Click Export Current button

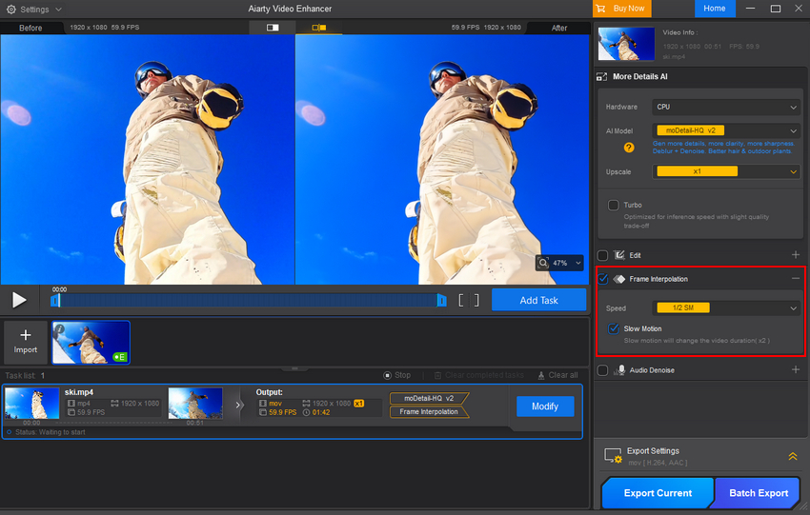coord(658,493)
